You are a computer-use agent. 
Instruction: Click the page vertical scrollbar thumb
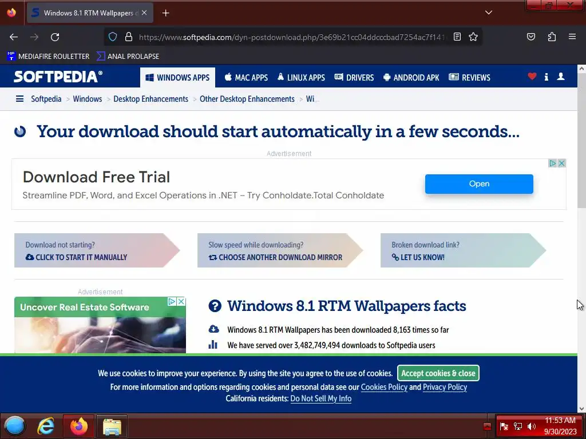click(581, 141)
